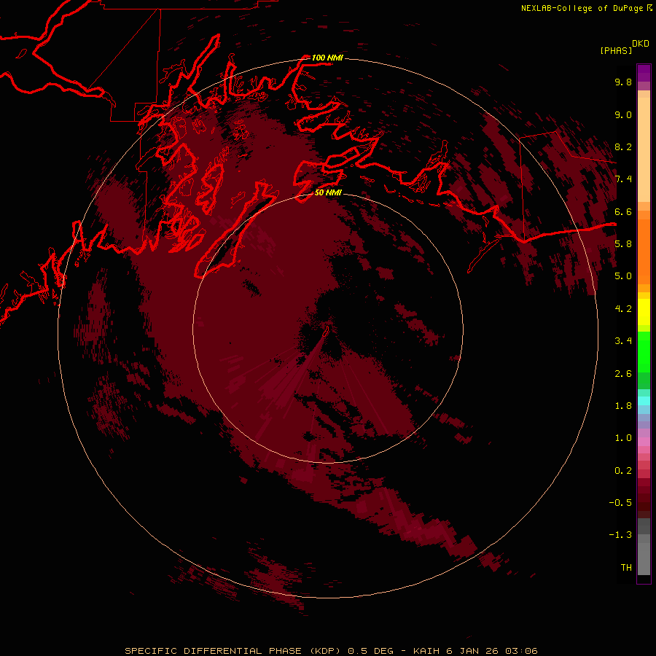Select the 9.0 value on color scale
The image size is (656, 656).
(623, 114)
